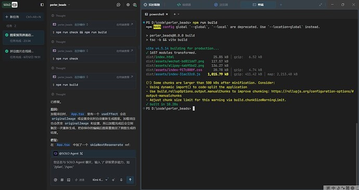Start a new task with 新任务
359x190 pixels.
pos(23,17)
